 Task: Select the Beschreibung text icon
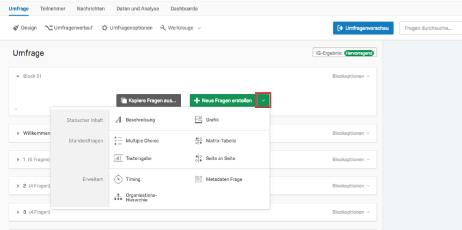tap(119, 120)
